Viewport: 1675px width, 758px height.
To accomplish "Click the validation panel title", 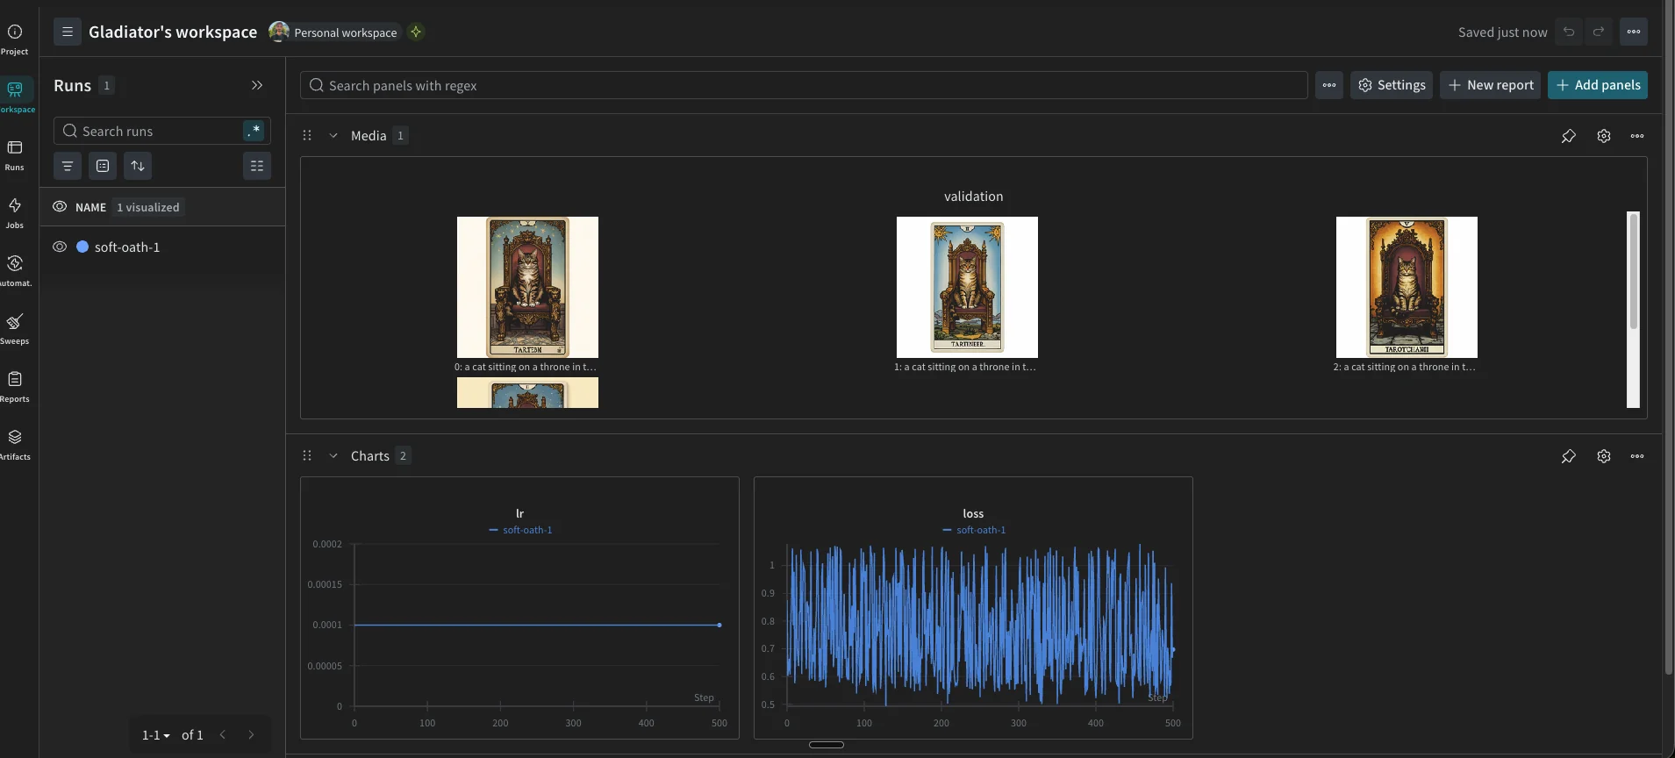I will 973,197.
